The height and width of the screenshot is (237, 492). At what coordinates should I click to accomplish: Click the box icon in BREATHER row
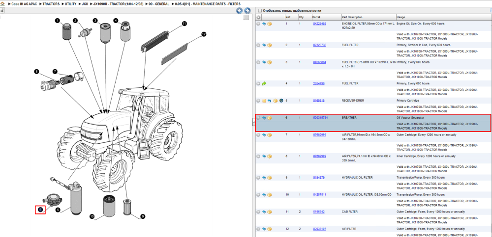click(x=270, y=118)
